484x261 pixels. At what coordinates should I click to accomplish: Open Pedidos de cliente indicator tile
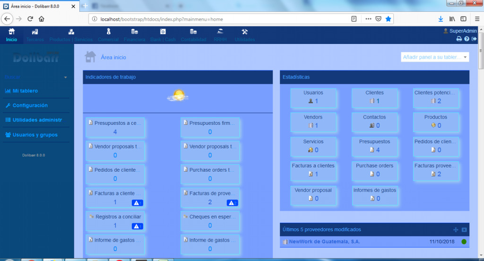point(115,174)
